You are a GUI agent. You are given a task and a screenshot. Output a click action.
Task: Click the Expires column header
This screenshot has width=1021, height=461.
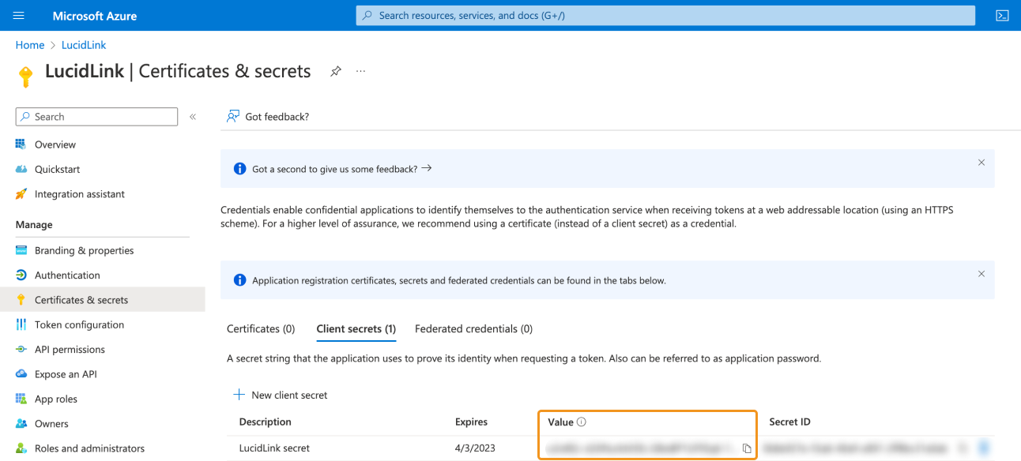pyautogui.click(x=472, y=422)
